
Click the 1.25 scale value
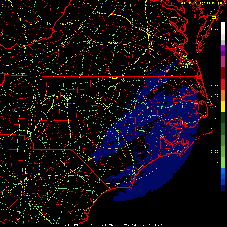(x=215, y=118)
